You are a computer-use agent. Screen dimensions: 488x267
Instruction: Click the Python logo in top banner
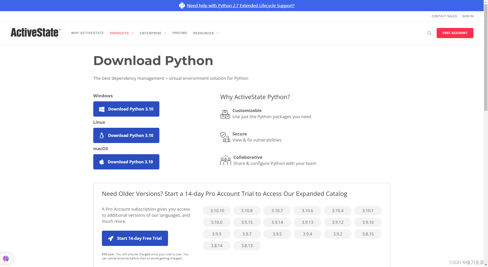[x=182, y=6]
